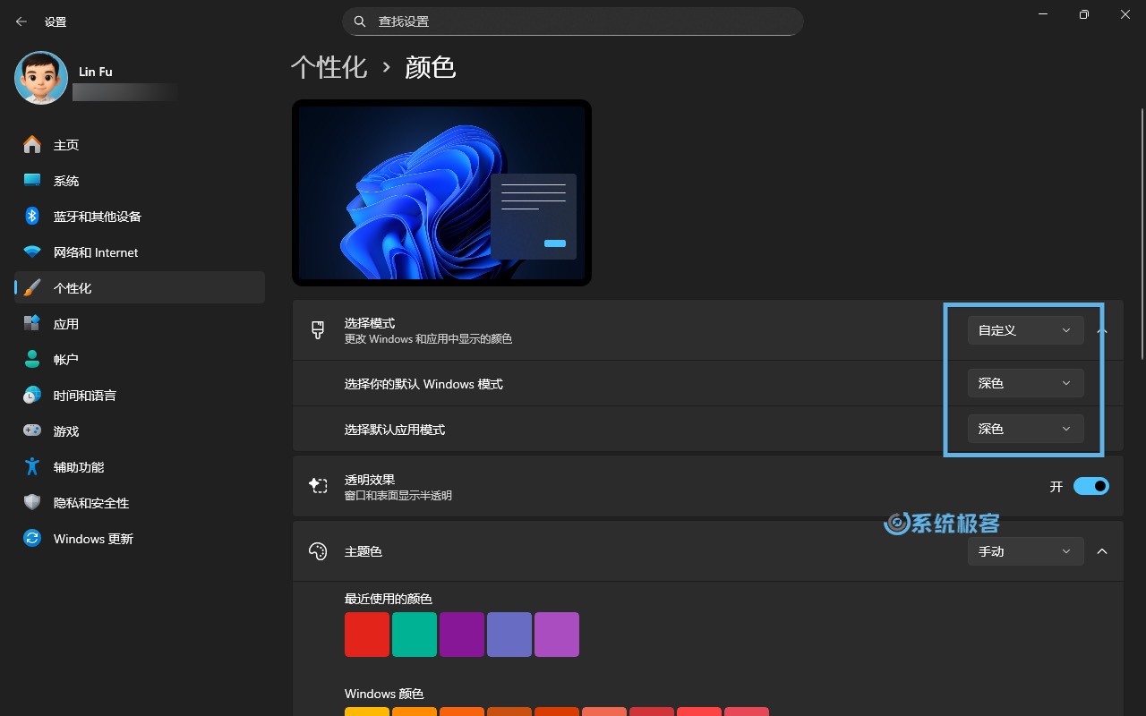Select the Network (网络和 Internet) wifi icon
Screen dimensions: 1146x716
tap(32, 252)
